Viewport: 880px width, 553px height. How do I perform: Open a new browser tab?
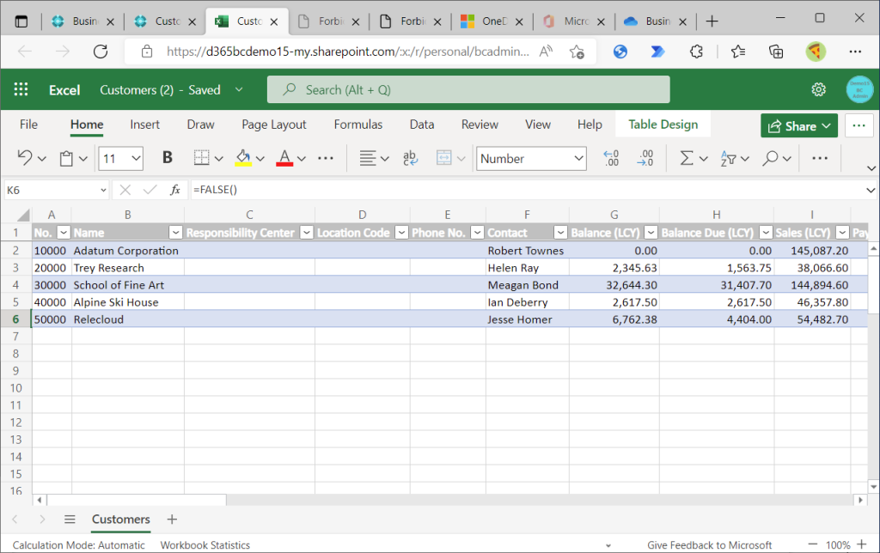712,21
